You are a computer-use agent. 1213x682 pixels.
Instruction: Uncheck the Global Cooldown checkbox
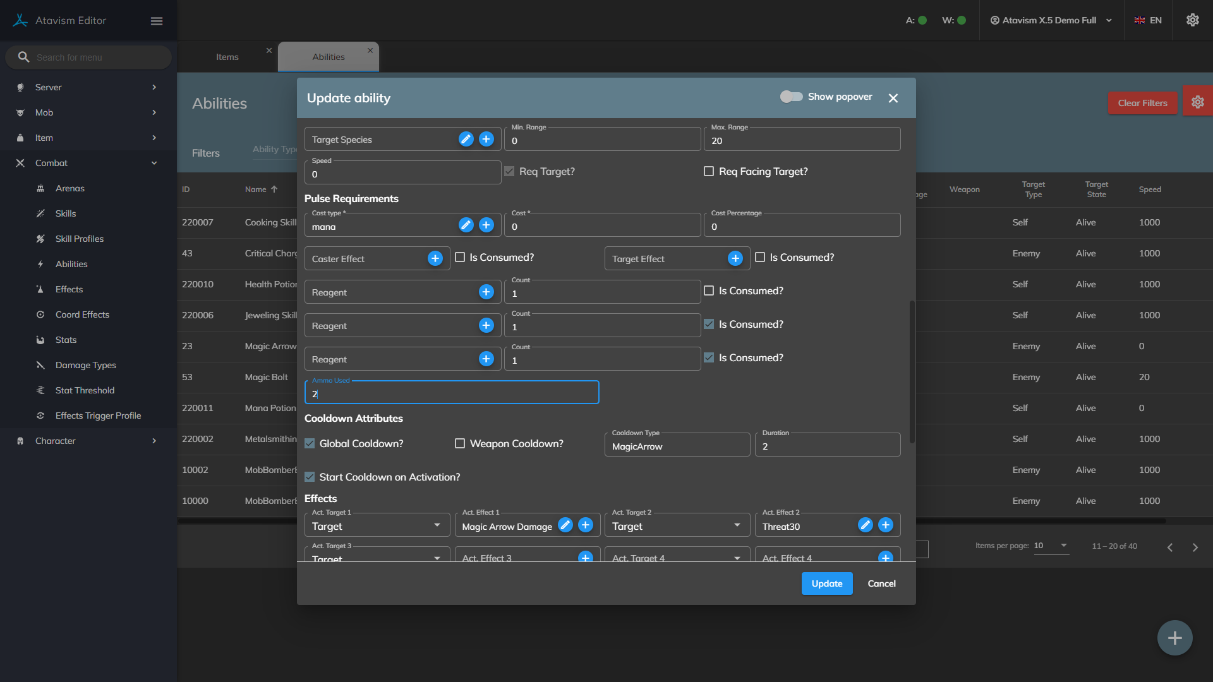click(310, 443)
